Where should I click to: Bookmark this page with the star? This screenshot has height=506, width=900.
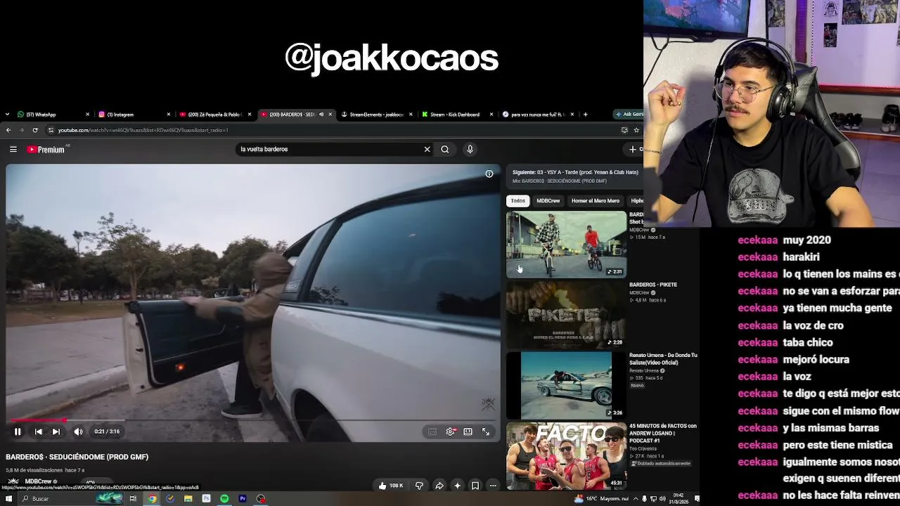point(636,130)
